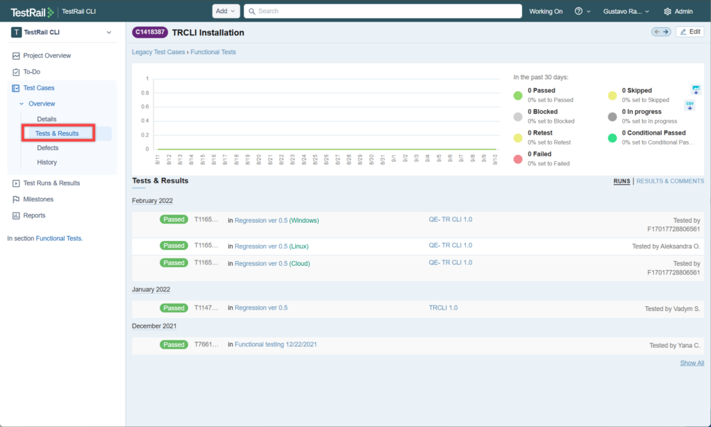
Task: Collapse the Overview tree node
Action: [22, 103]
